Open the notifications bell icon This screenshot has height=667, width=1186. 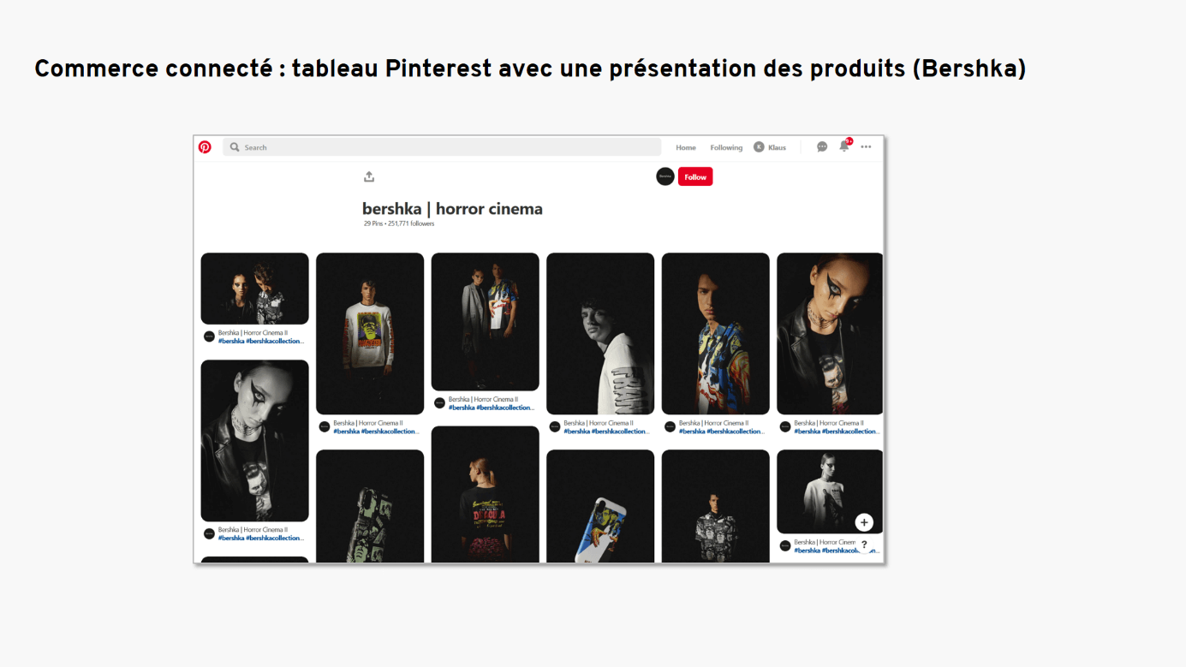point(844,146)
